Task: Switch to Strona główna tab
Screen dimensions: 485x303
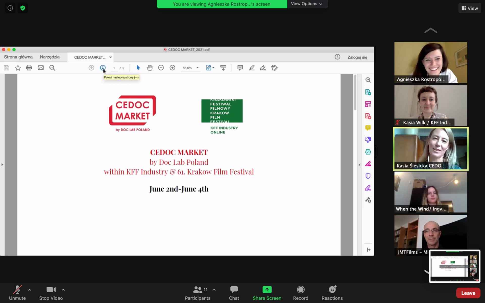Action: tap(18, 57)
